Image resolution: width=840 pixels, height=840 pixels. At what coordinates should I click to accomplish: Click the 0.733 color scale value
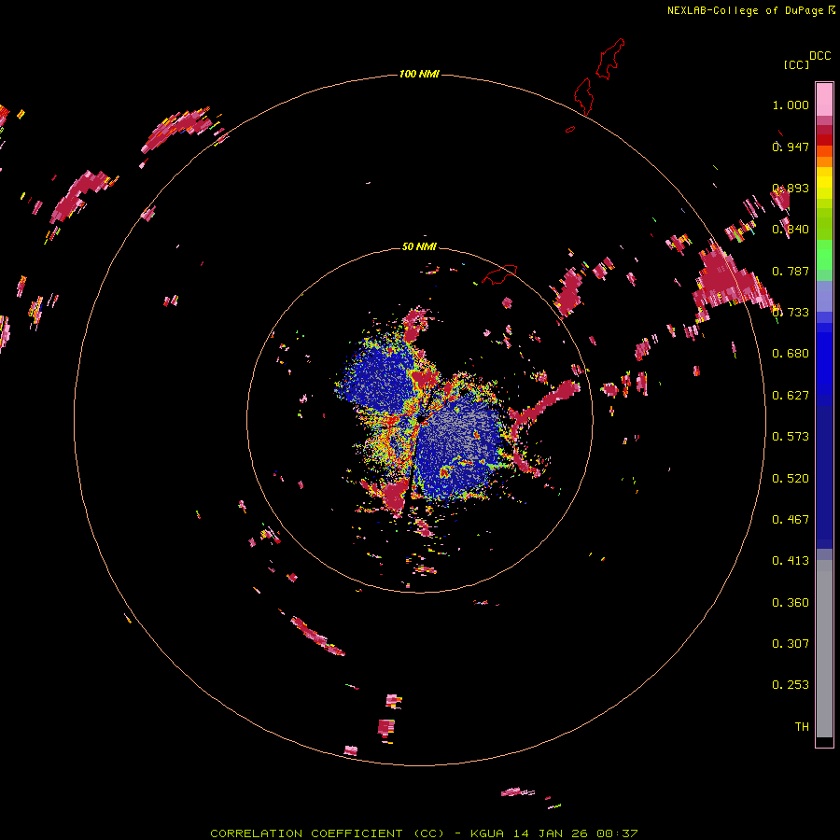(x=791, y=313)
